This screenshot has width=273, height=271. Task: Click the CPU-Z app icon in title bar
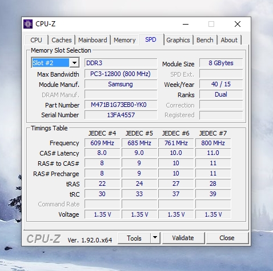point(28,24)
